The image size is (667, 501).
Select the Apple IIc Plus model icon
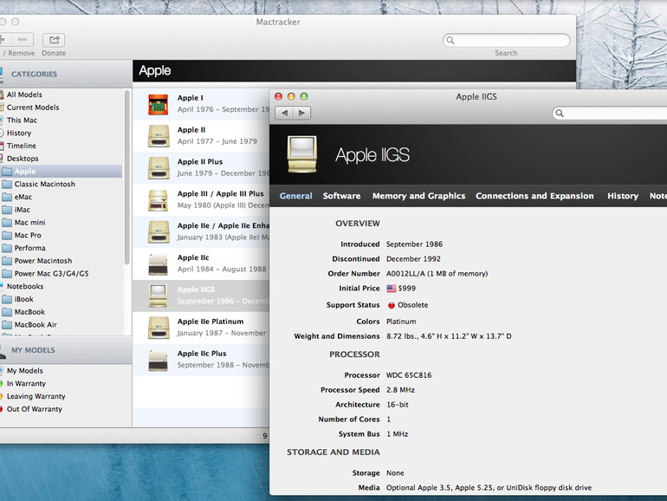click(159, 360)
